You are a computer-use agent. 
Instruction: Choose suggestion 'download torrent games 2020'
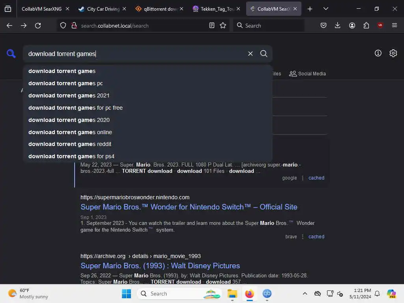click(x=148, y=120)
